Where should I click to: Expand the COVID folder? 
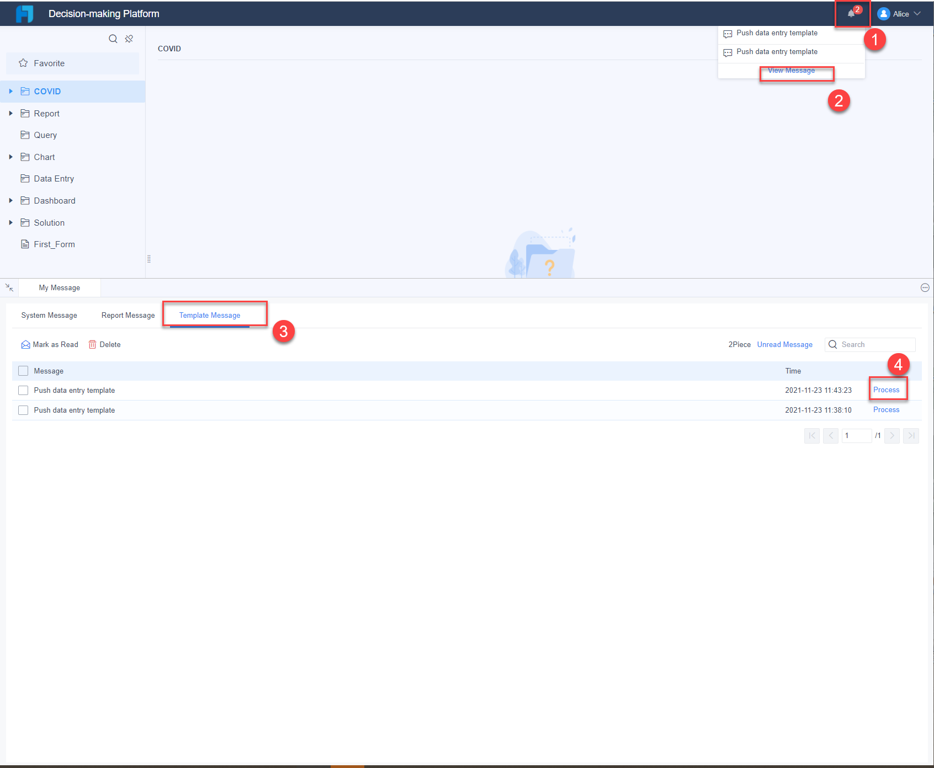[x=10, y=92]
